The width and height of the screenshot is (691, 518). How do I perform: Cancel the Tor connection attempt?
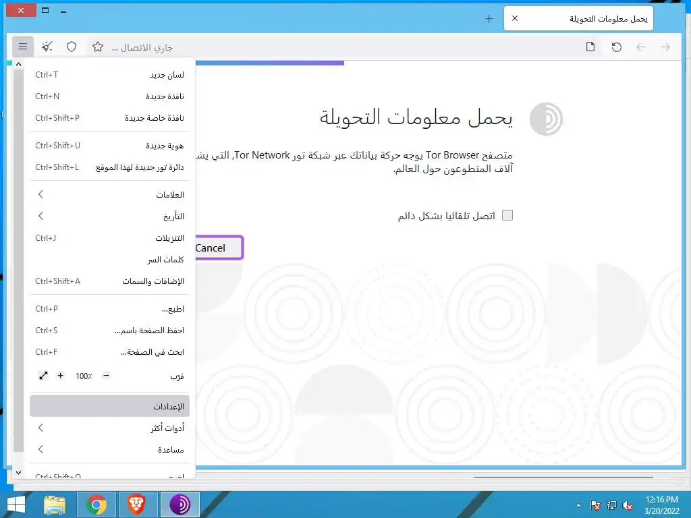tap(218, 248)
